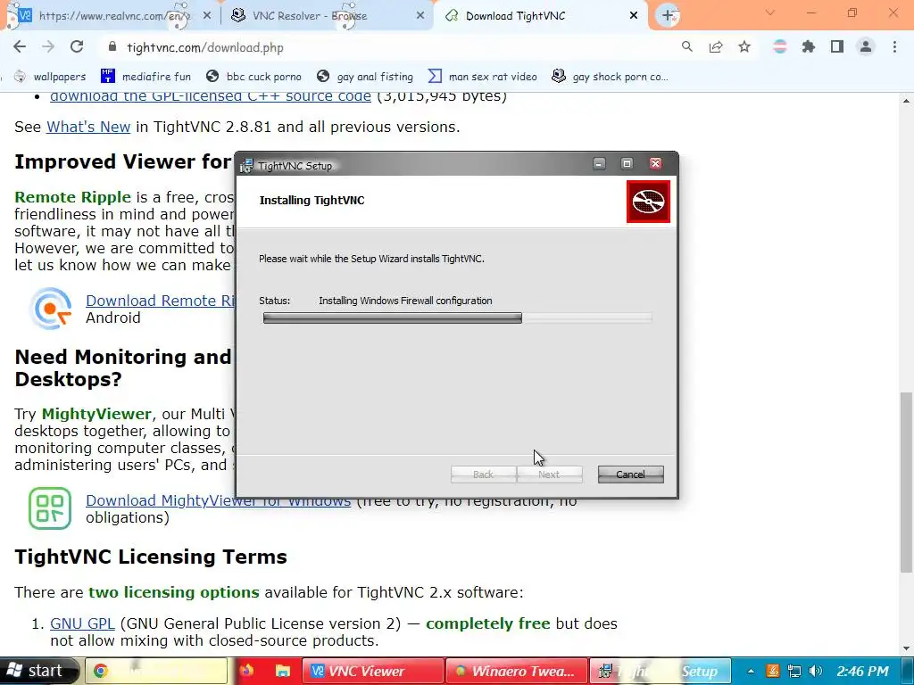Image resolution: width=914 pixels, height=685 pixels.
Task: Click the Download MightyViewer for Windows link
Action: 218,500
